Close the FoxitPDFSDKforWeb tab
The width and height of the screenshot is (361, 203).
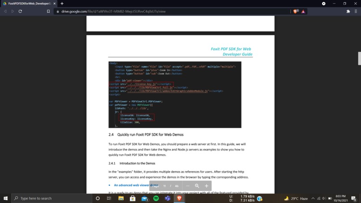pyautogui.click(x=55, y=4)
